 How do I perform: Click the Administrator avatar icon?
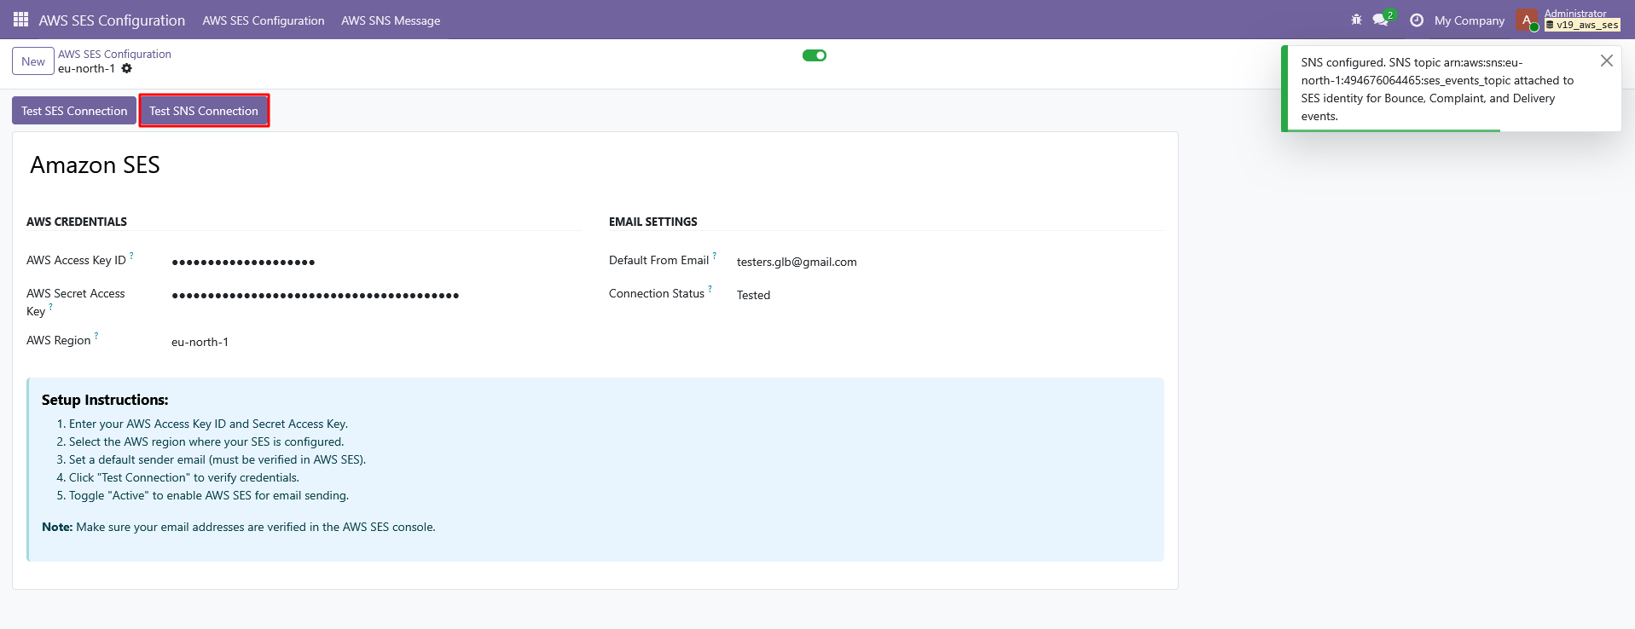pos(1527,20)
